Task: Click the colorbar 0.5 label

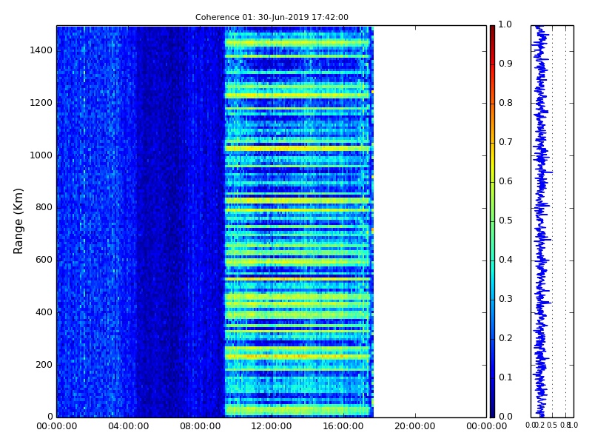Action: click(505, 221)
